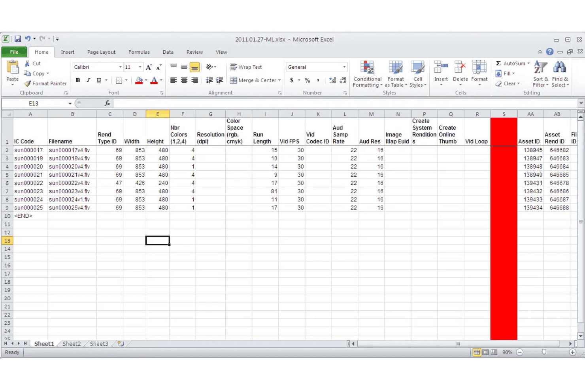Viewport: 585px width, 390px height.
Task: Switch to Data tab
Action: [x=168, y=52]
